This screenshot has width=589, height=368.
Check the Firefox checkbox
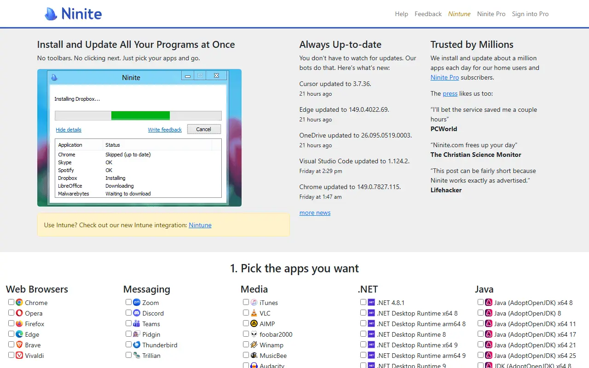click(x=11, y=323)
